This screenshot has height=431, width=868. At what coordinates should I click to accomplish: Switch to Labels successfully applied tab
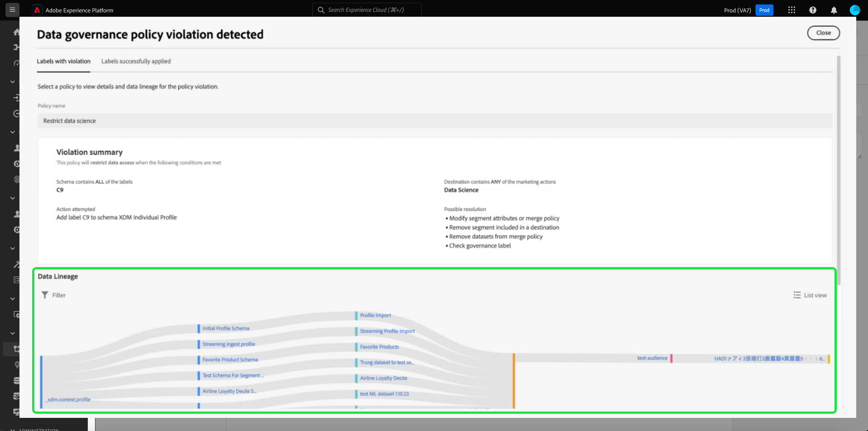pyautogui.click(x=136, y=61)
